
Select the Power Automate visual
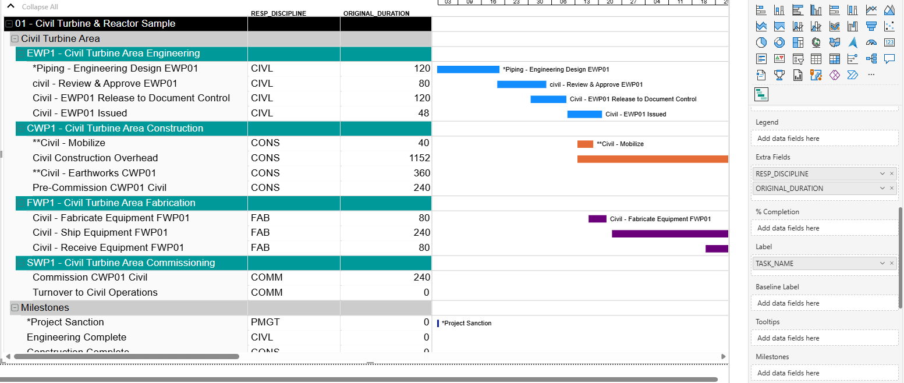[x=852, y=75]
